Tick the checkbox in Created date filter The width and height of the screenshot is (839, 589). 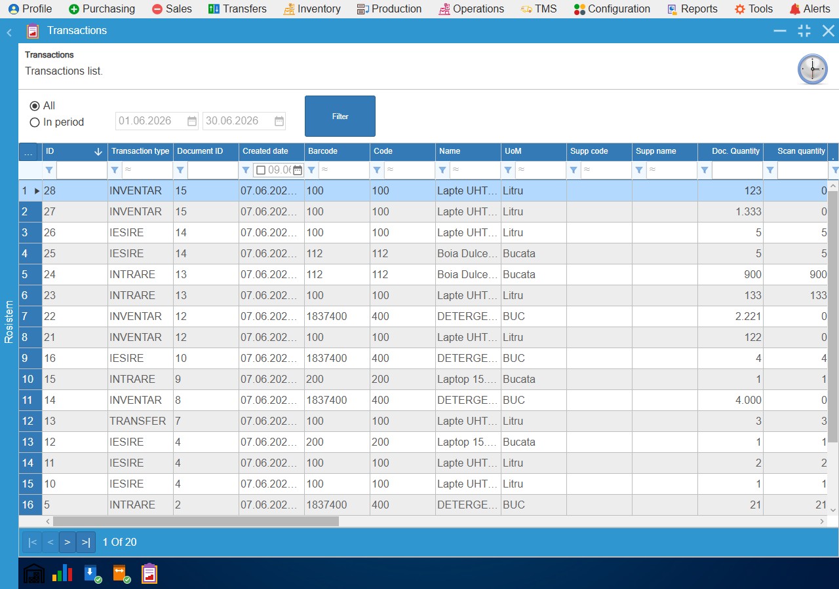coord(261,170)
